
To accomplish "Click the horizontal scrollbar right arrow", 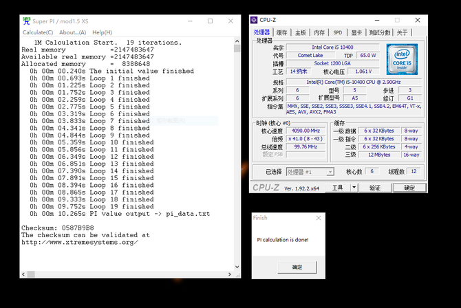I will point(230,274).
